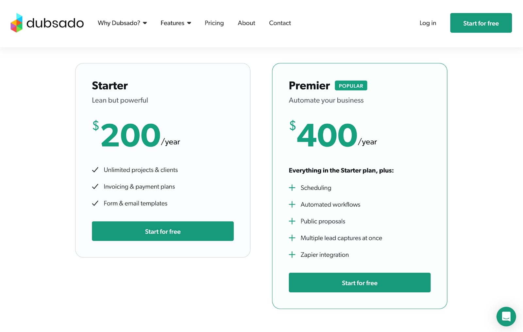523x332 pixels.
Task: Click the plus icon beside Multiple lead captures
Action: coord(292,238)
